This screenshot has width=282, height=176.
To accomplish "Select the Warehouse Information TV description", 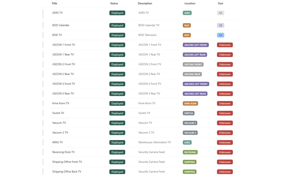I will [x=155, y=143].
